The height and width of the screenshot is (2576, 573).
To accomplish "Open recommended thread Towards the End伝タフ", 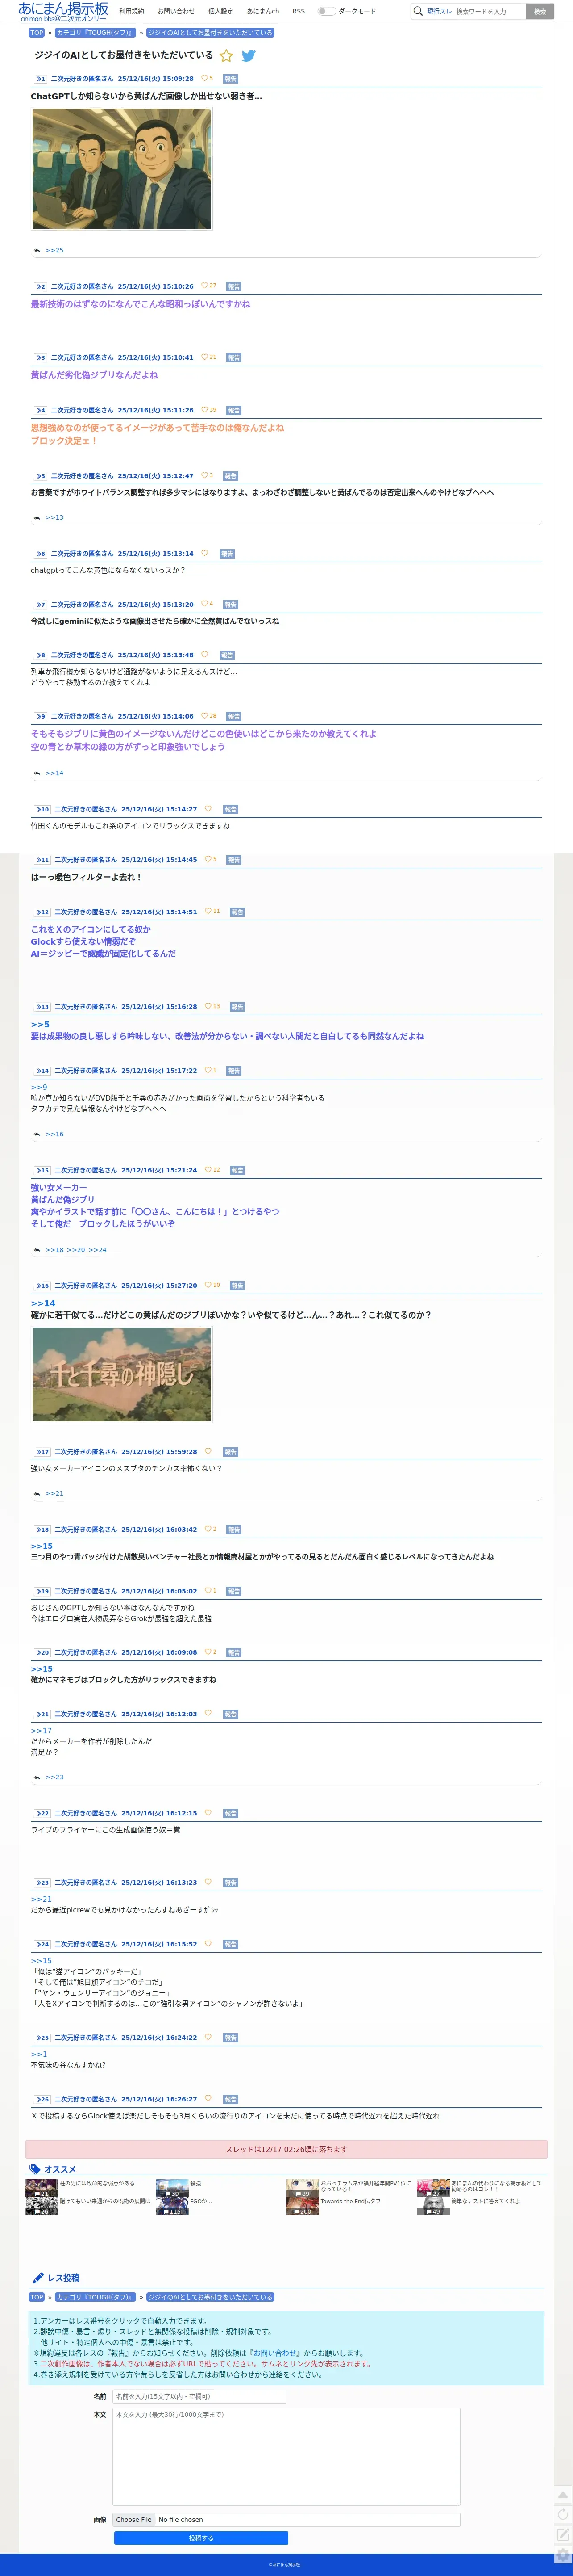I will pyautogui.click(x=350, y=2201).
